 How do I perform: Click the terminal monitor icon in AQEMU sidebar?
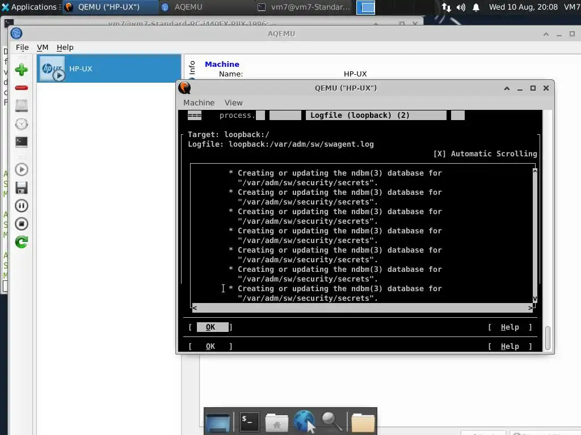(x=22, y=142)
